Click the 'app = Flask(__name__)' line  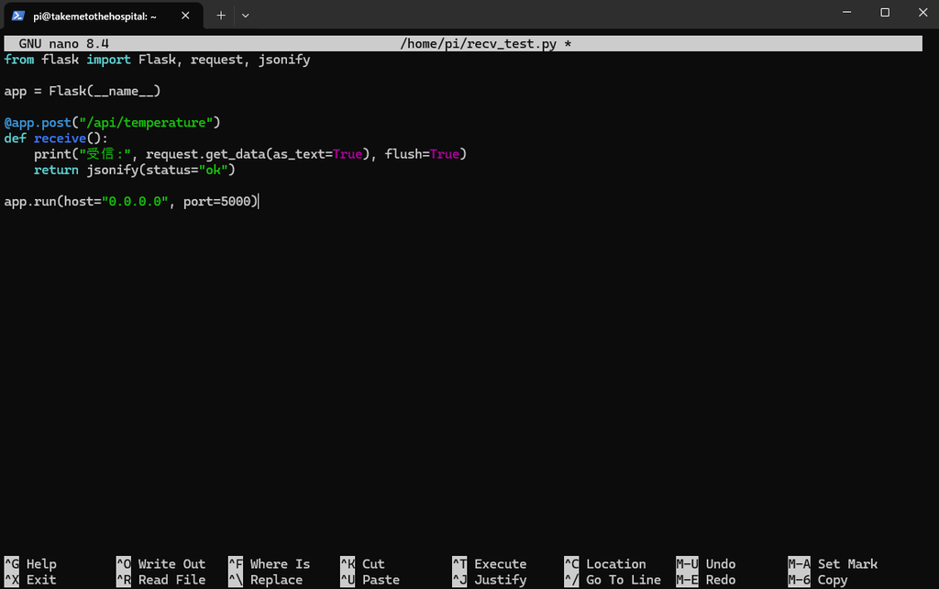pyautogui.click(x=83, y=91)
